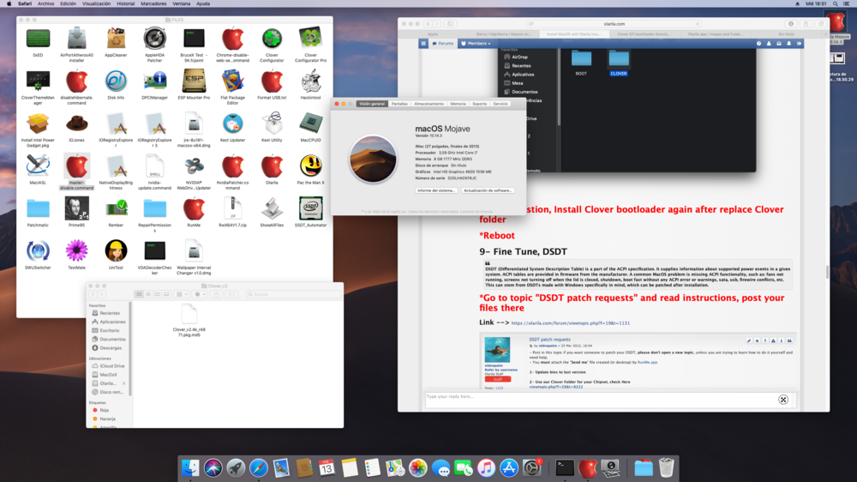
Task: Expand the Finder group-by arrangement dropdown
Action: [180, 294]
